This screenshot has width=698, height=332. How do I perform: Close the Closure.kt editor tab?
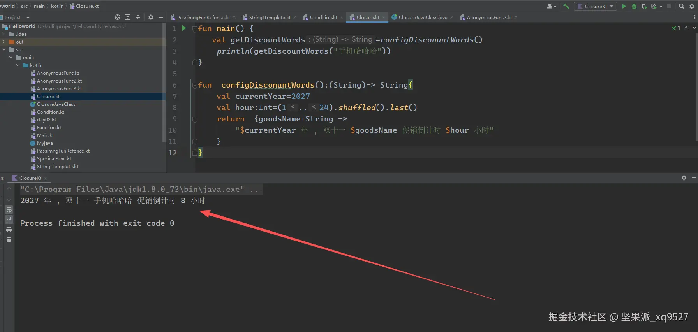tap(384, 17)
